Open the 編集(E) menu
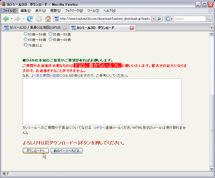 [26, 11]
